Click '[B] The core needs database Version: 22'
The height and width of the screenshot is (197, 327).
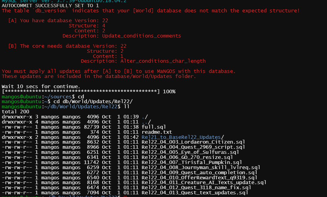point(67,46)
